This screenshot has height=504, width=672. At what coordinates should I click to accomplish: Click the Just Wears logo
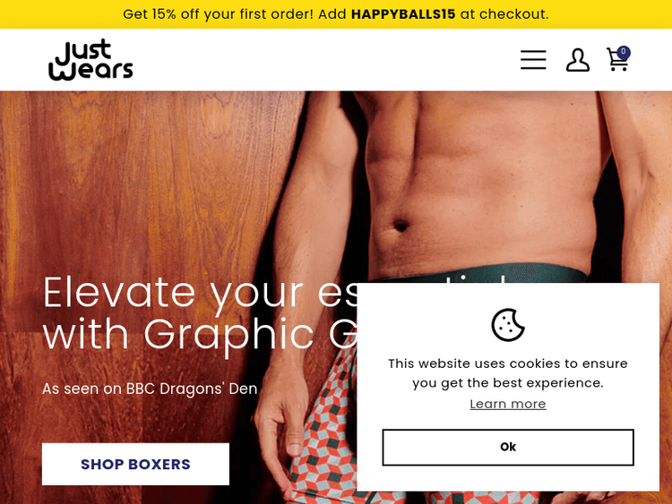coord(90,59)
